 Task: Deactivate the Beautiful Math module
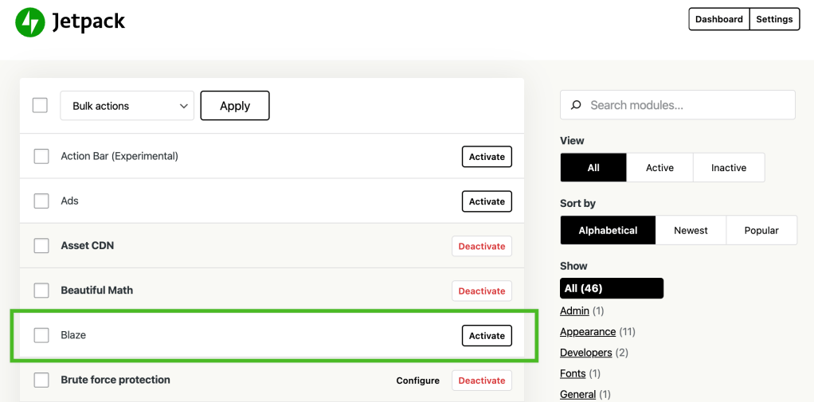(481, 291)
